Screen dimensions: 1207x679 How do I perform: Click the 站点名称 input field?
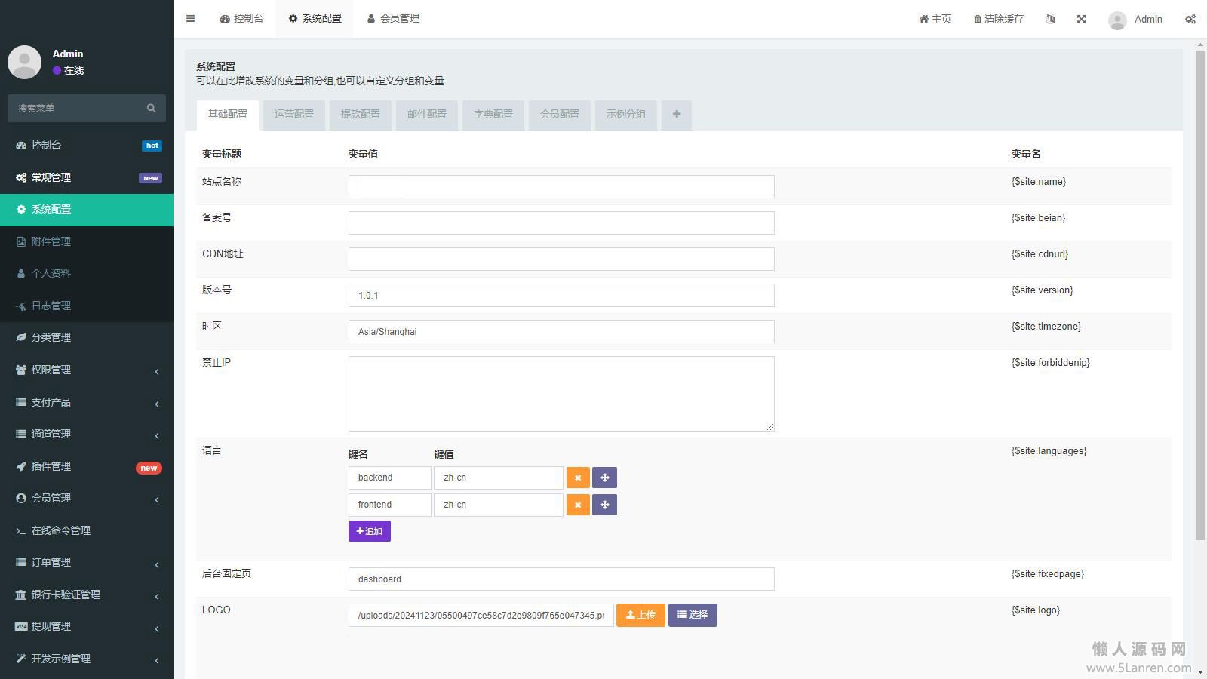[561, 187]
